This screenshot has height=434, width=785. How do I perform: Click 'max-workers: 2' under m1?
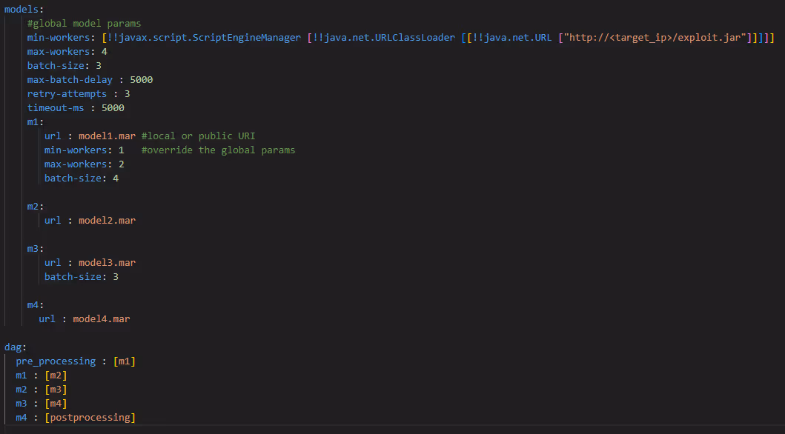tap(84, 164)
